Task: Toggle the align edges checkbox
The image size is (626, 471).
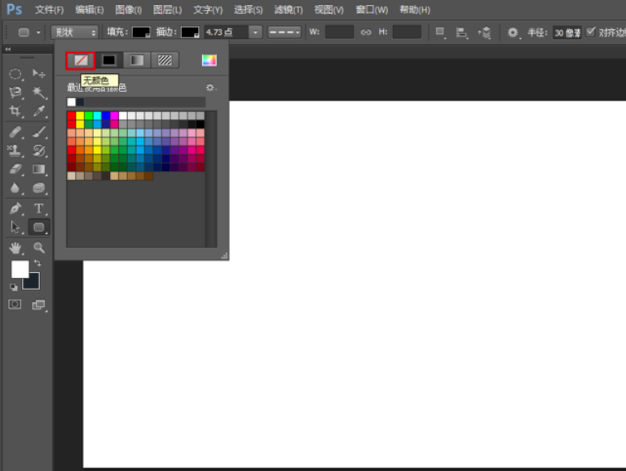Action: (590, 32)
